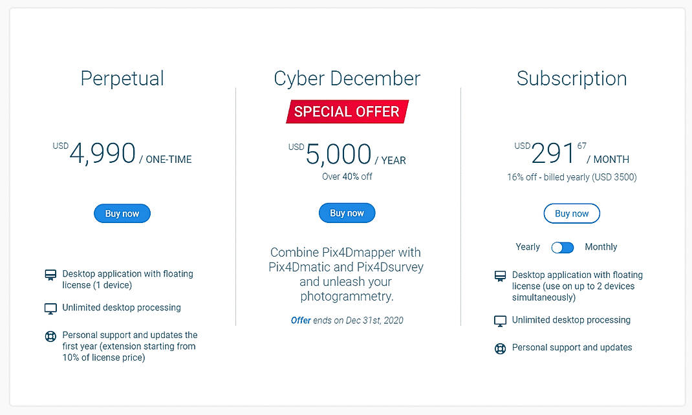Click Buy now in the Perpetual column
This screenshot has height=415, width=692.
[122, 213]
